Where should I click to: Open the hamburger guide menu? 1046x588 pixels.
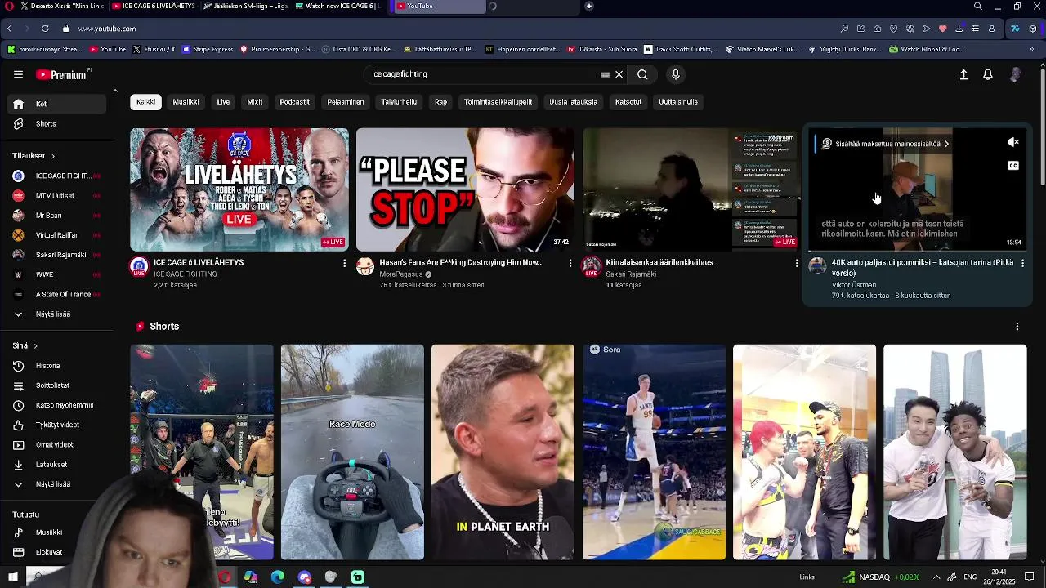pyautogui.click(x=18, y=74)
